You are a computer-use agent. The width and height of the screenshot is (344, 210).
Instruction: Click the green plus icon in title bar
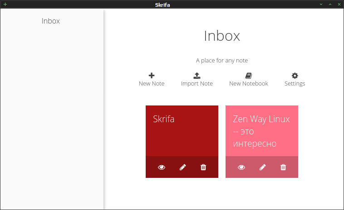(x=5, y=5)
